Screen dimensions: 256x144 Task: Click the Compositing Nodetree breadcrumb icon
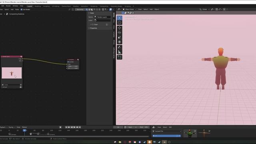[7, 14]
